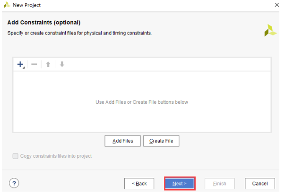Click the 'Use Add Files or Create File' hint text
285x194 pixels.
click(142, 102)
